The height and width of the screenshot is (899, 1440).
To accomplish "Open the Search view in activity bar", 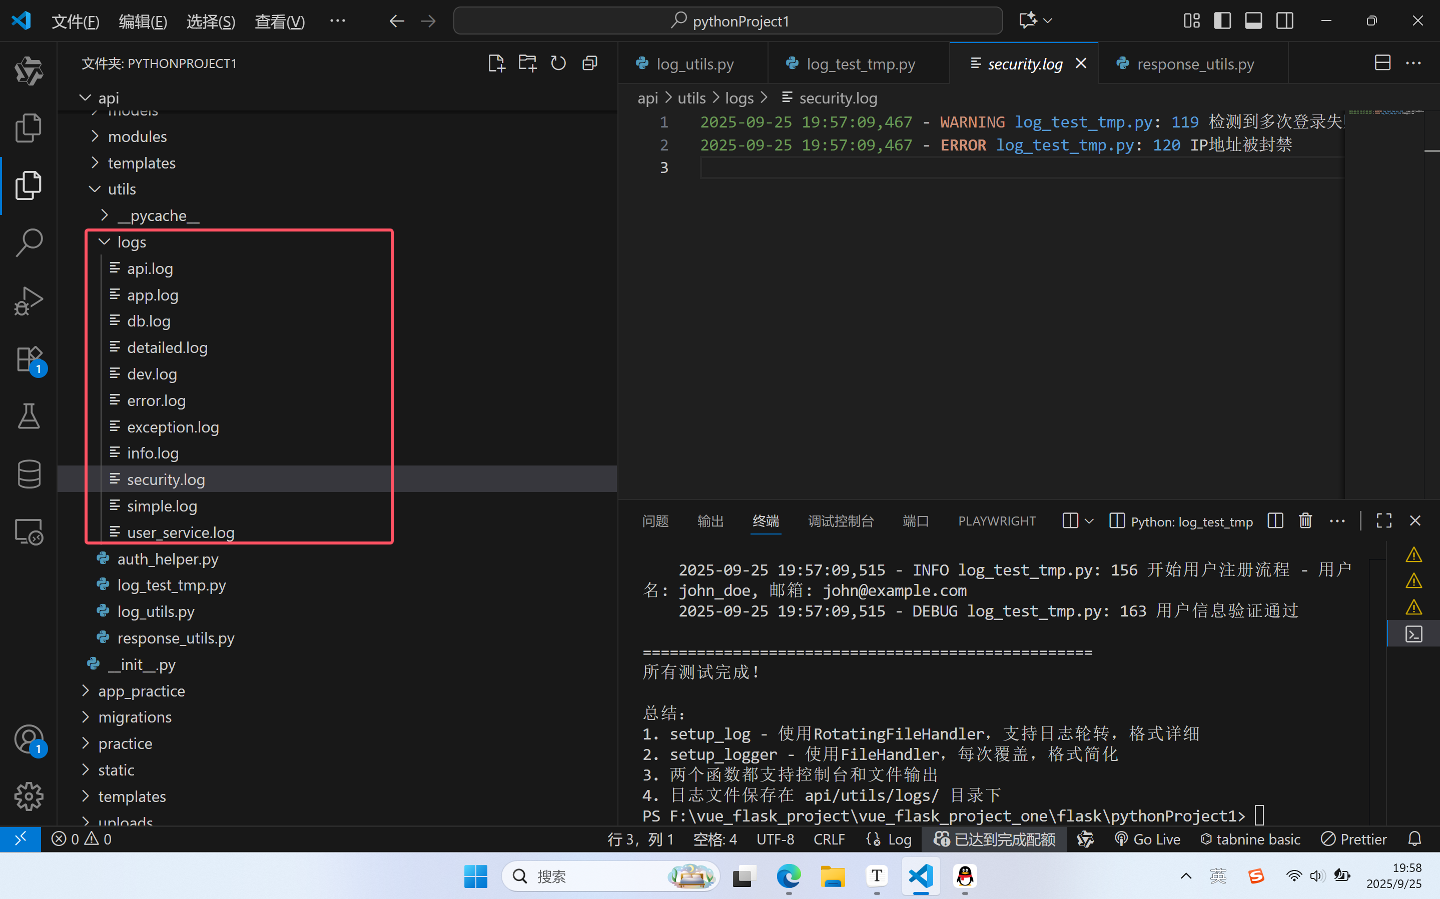I will coord(29,242).
